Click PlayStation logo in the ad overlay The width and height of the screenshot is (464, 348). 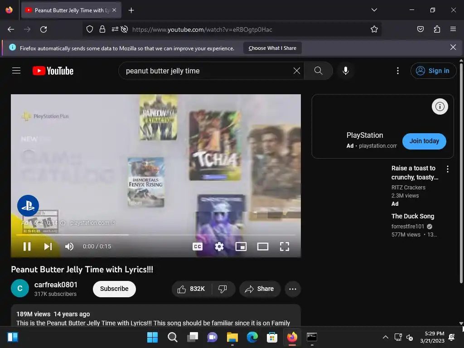coord(28,206)
